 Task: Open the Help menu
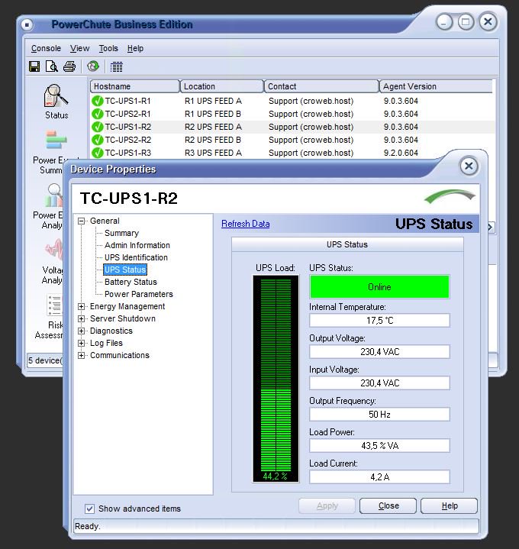click(135, 48)
